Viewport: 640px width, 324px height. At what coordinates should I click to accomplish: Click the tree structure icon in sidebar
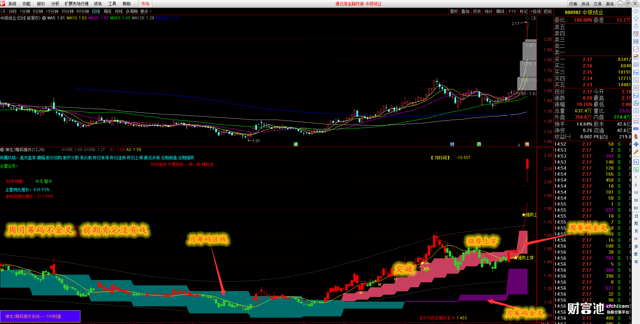(636, 80)
